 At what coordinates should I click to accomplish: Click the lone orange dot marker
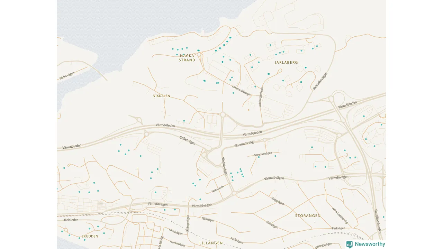(x=248, y=110)
